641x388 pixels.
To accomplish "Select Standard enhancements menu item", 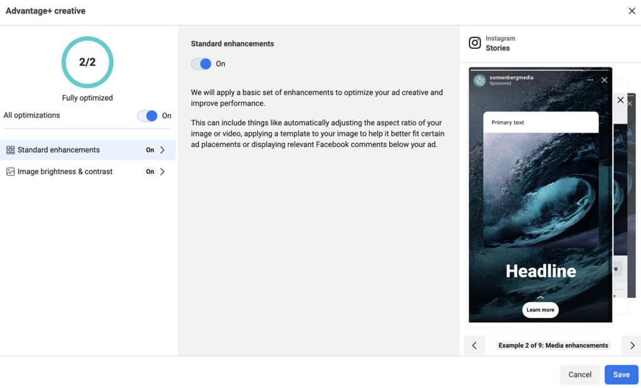I will (59, 150).
